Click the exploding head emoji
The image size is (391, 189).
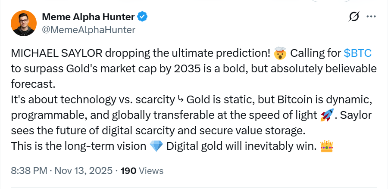pyautogui.click(x=280, y=53)
